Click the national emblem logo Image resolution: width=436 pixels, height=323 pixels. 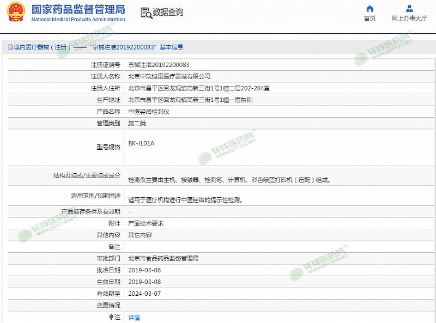(16, 11)
